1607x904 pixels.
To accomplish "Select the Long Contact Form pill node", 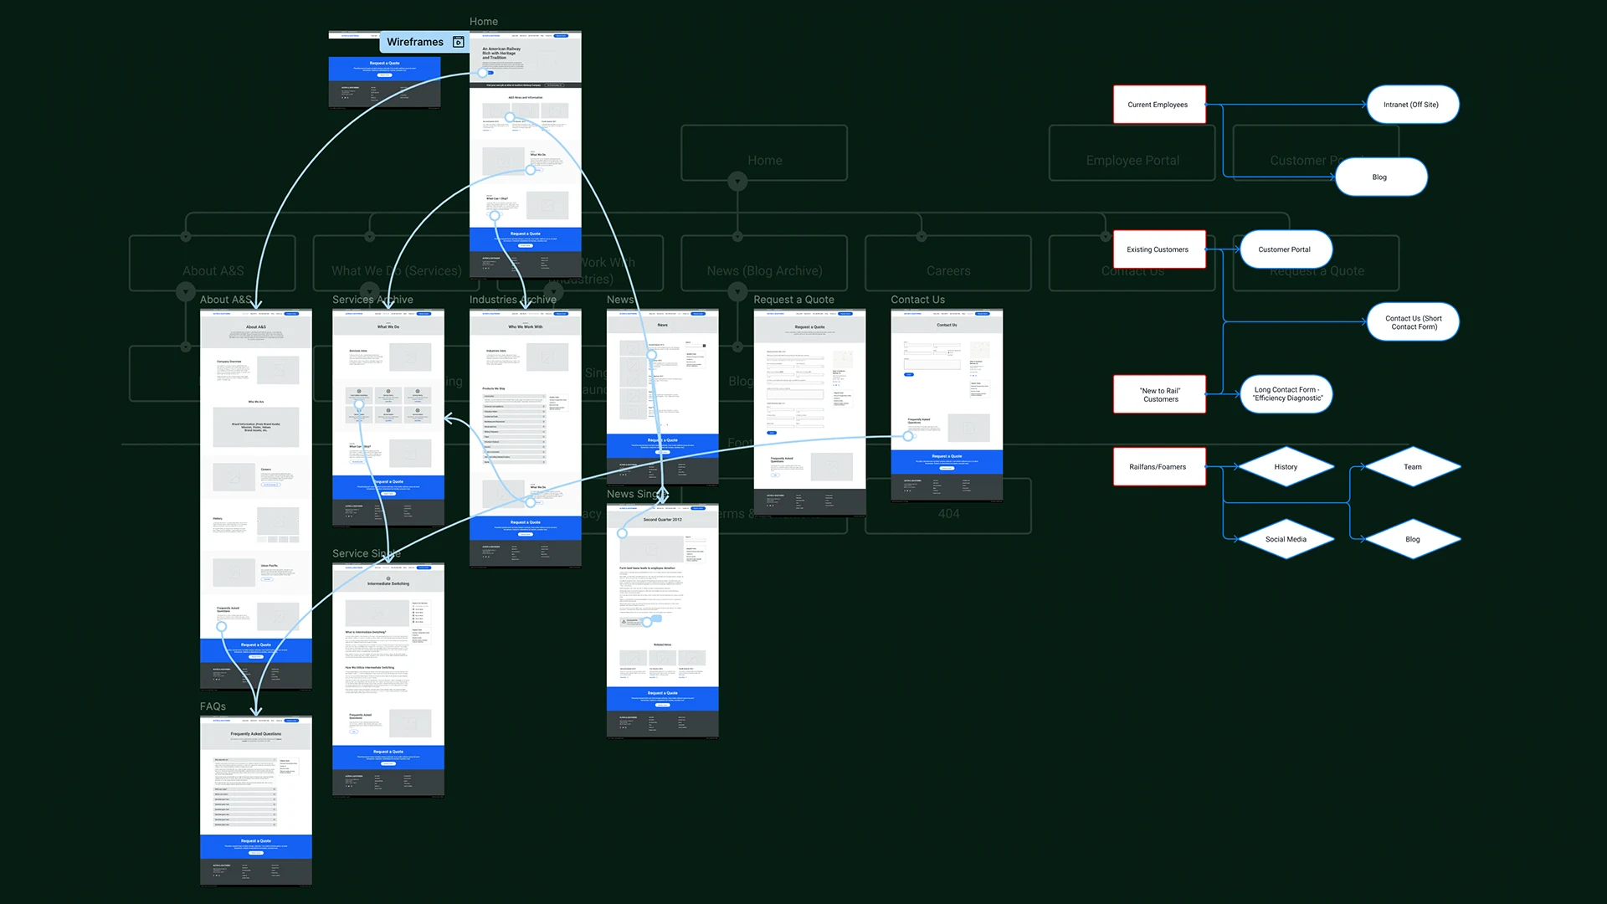I will [x=1285, y=394].
